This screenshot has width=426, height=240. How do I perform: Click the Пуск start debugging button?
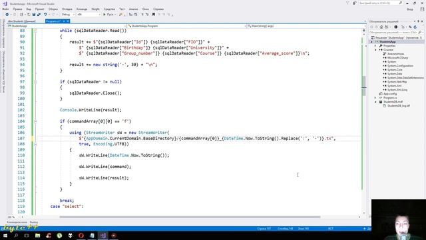(x=109, y=15)
